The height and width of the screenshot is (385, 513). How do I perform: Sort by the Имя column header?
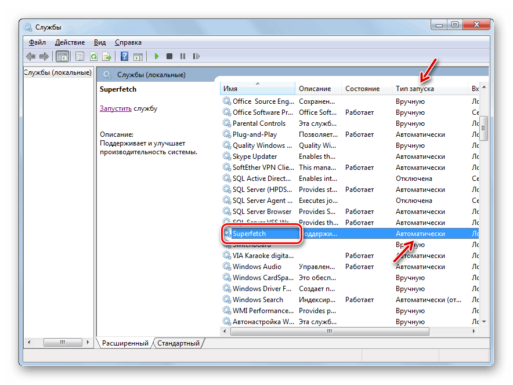coord(258,89)
